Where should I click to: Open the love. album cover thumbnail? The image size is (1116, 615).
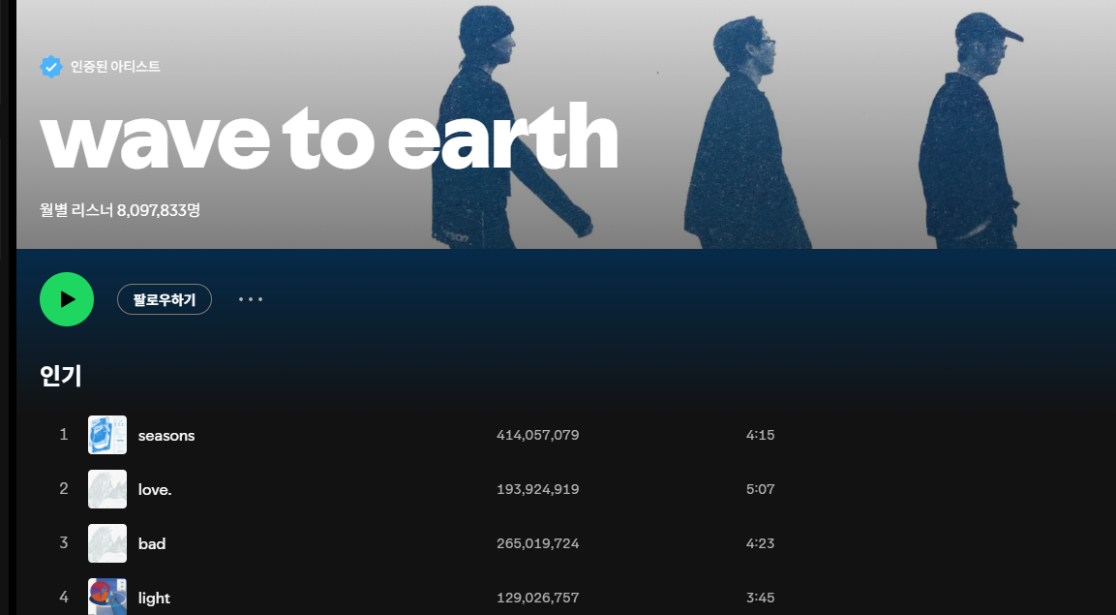tap(107, 489)
